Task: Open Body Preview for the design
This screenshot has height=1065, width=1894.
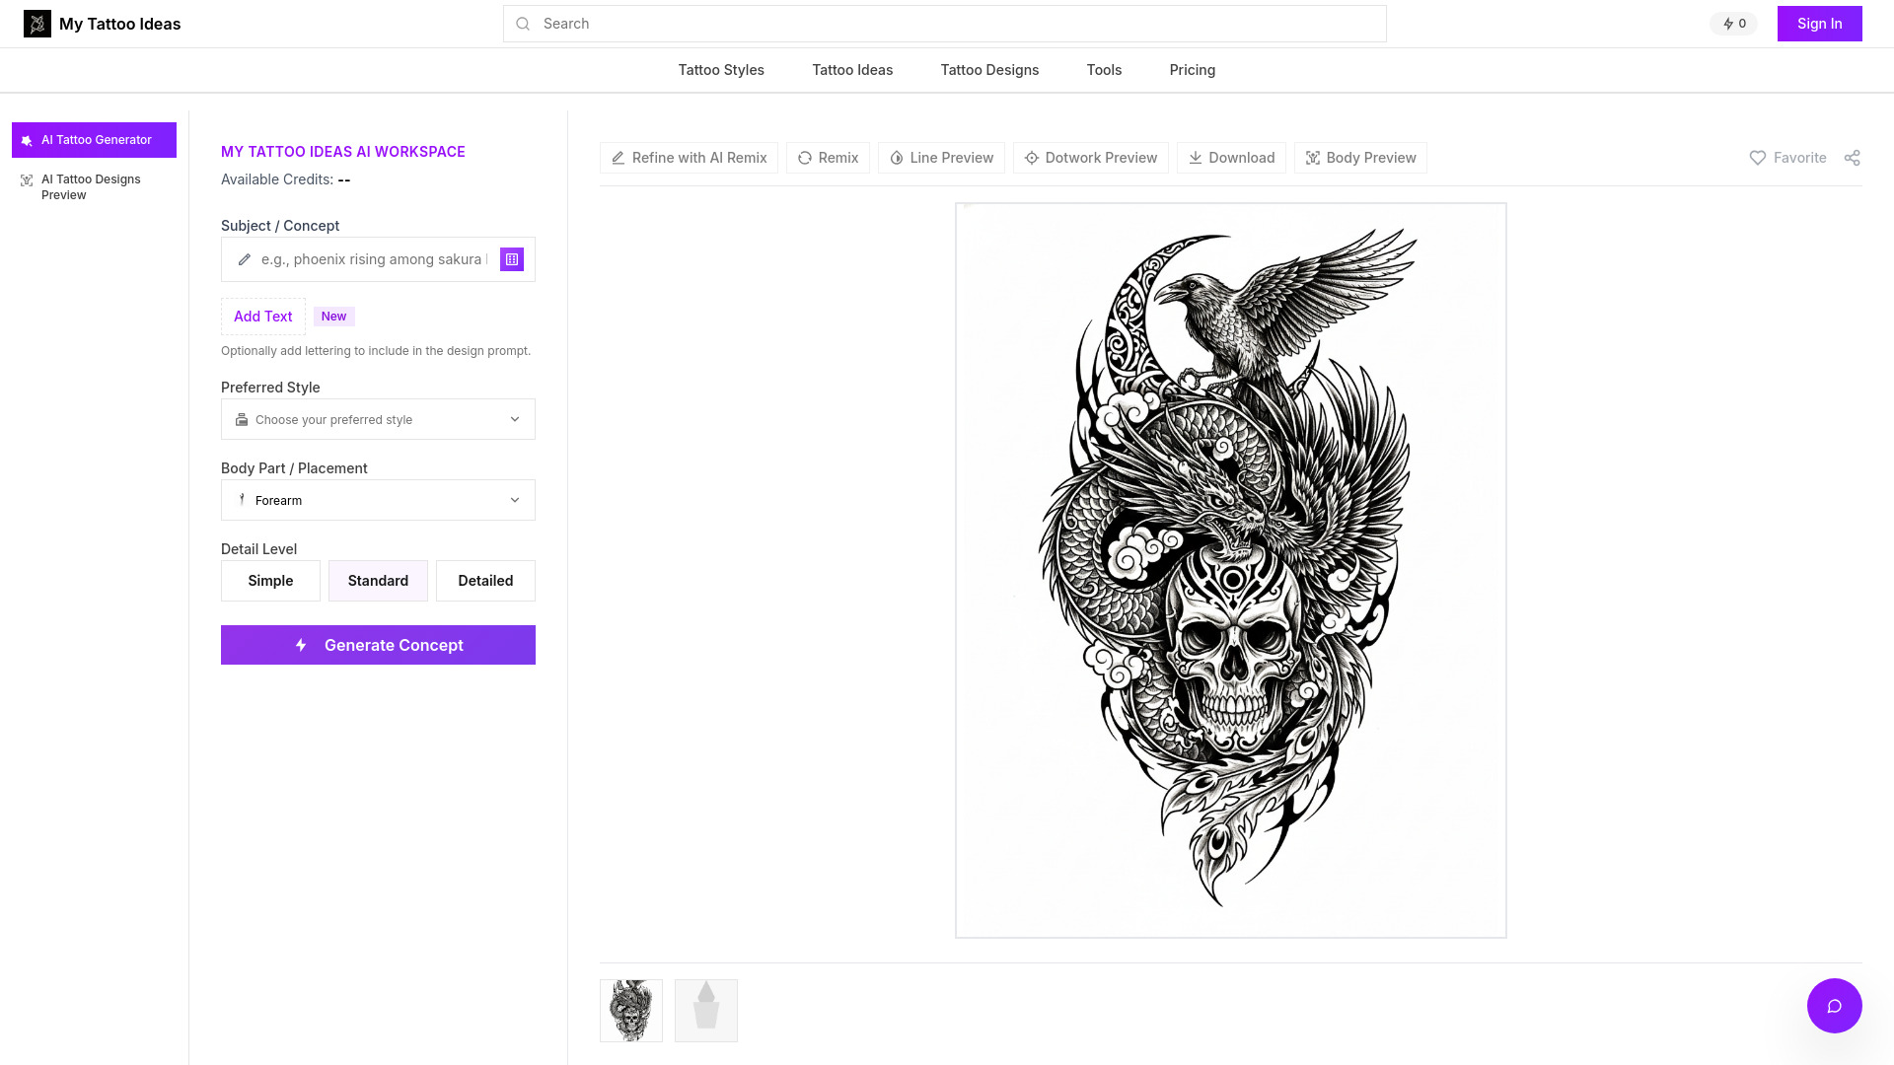Action: 1360,158
